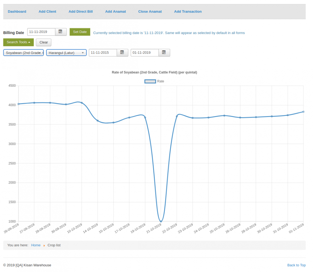The width and height of the screenshot is (313, 272).
Task: Toggle the Rate legend swatch in chart
Action: [150, 81]
